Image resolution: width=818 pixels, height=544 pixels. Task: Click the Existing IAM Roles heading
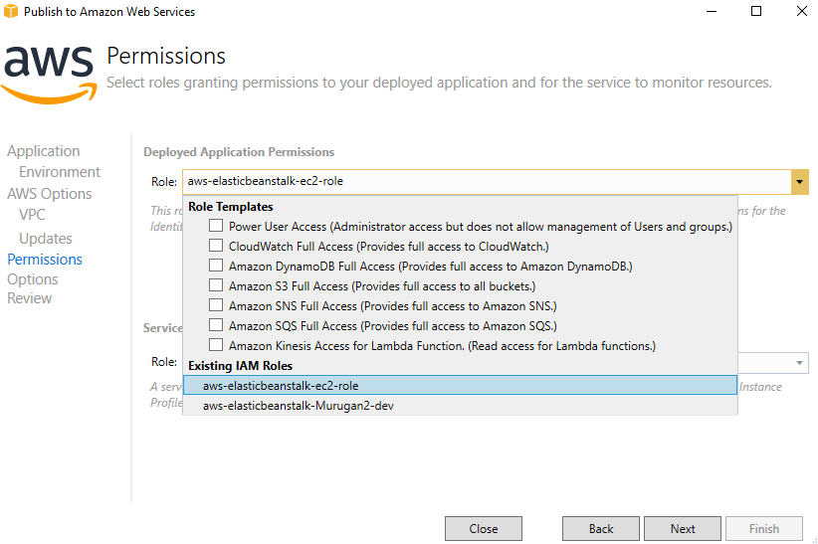click(x=240, y=366)
